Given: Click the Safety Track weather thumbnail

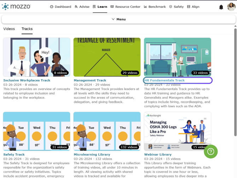Looking at the screenshot, I should click(x=36, y=131).
